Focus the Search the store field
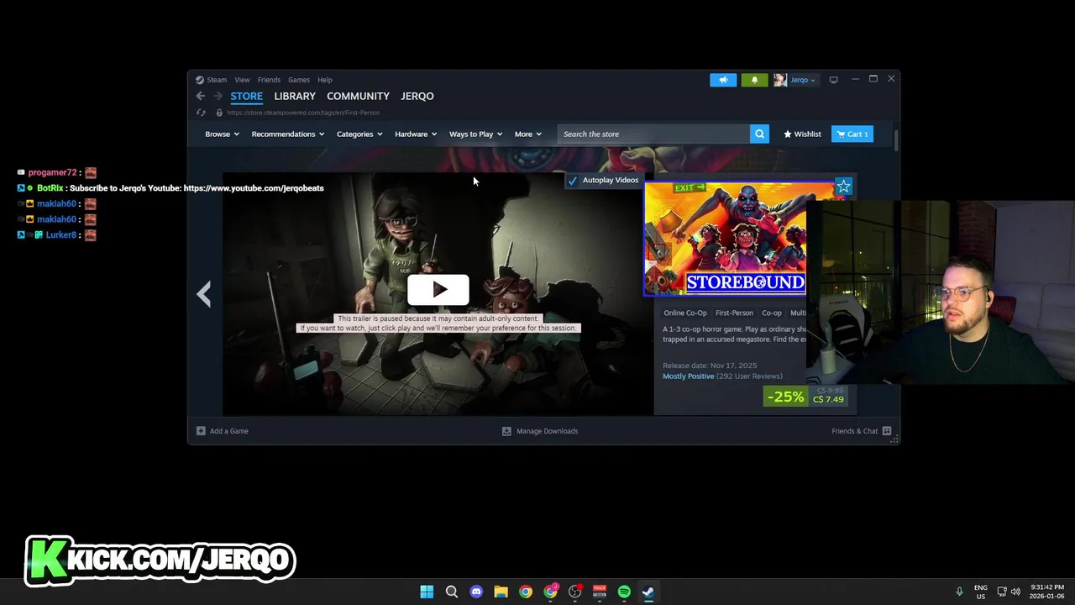Image resolution: width=1075 pixels, height=605 pixels. click(653, 134)
